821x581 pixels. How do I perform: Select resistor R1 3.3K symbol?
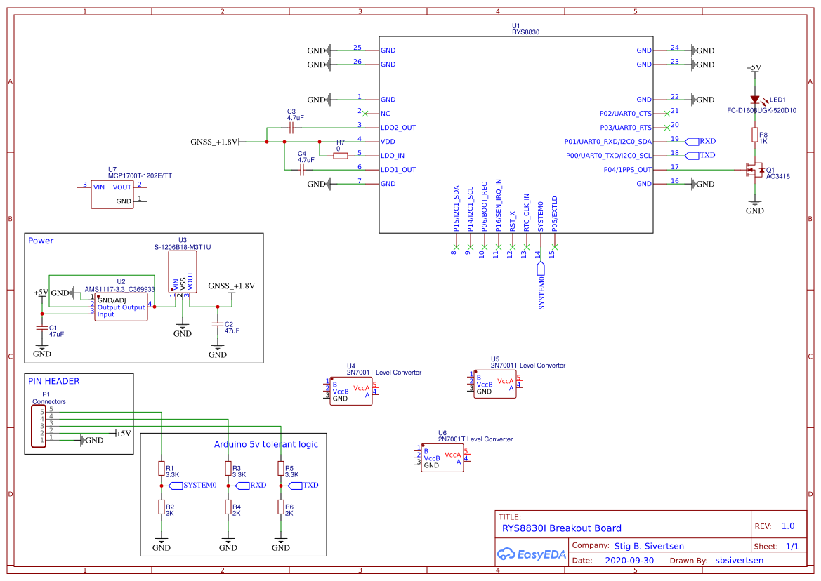coord(162,468)
